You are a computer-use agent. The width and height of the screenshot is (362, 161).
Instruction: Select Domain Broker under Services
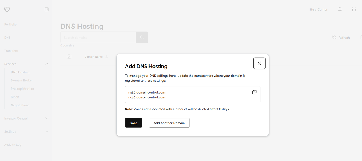(x=22, y=80)
